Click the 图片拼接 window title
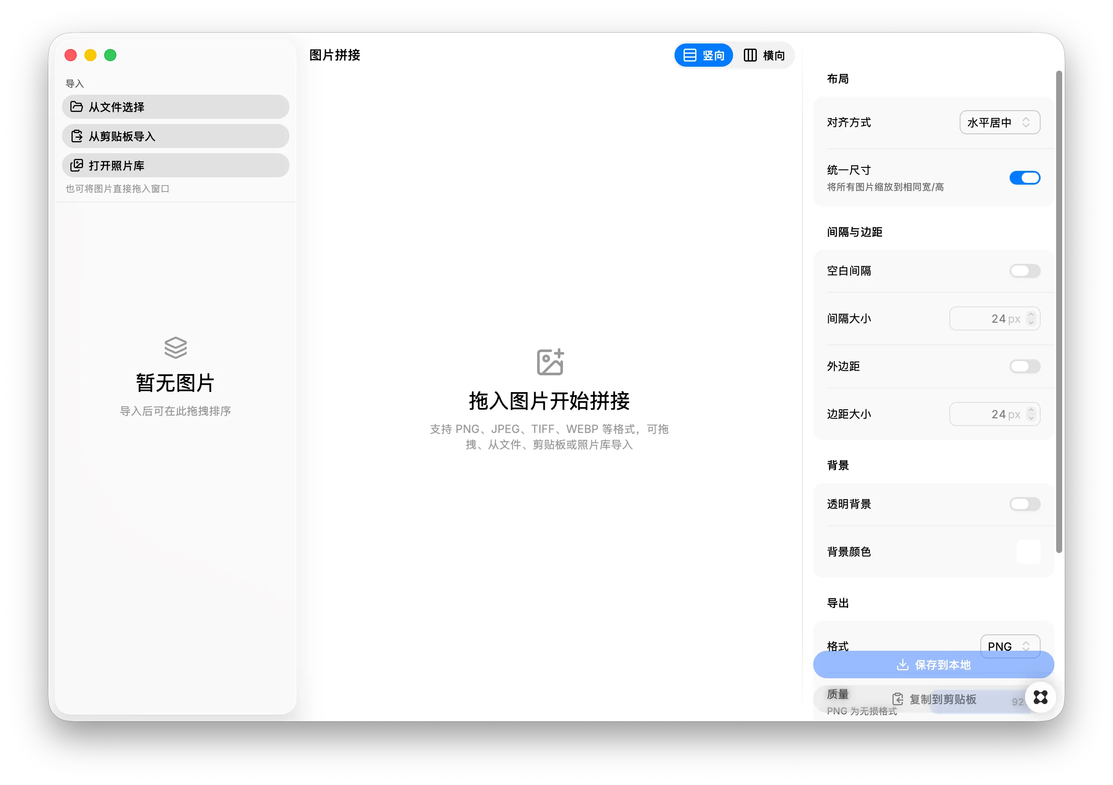The width and height of the screenshot is (1113, 785). pyautogui.click(x=335, y=55)
